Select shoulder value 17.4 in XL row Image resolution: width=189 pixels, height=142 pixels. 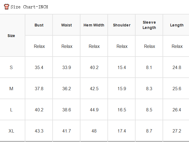coord(122,131)
